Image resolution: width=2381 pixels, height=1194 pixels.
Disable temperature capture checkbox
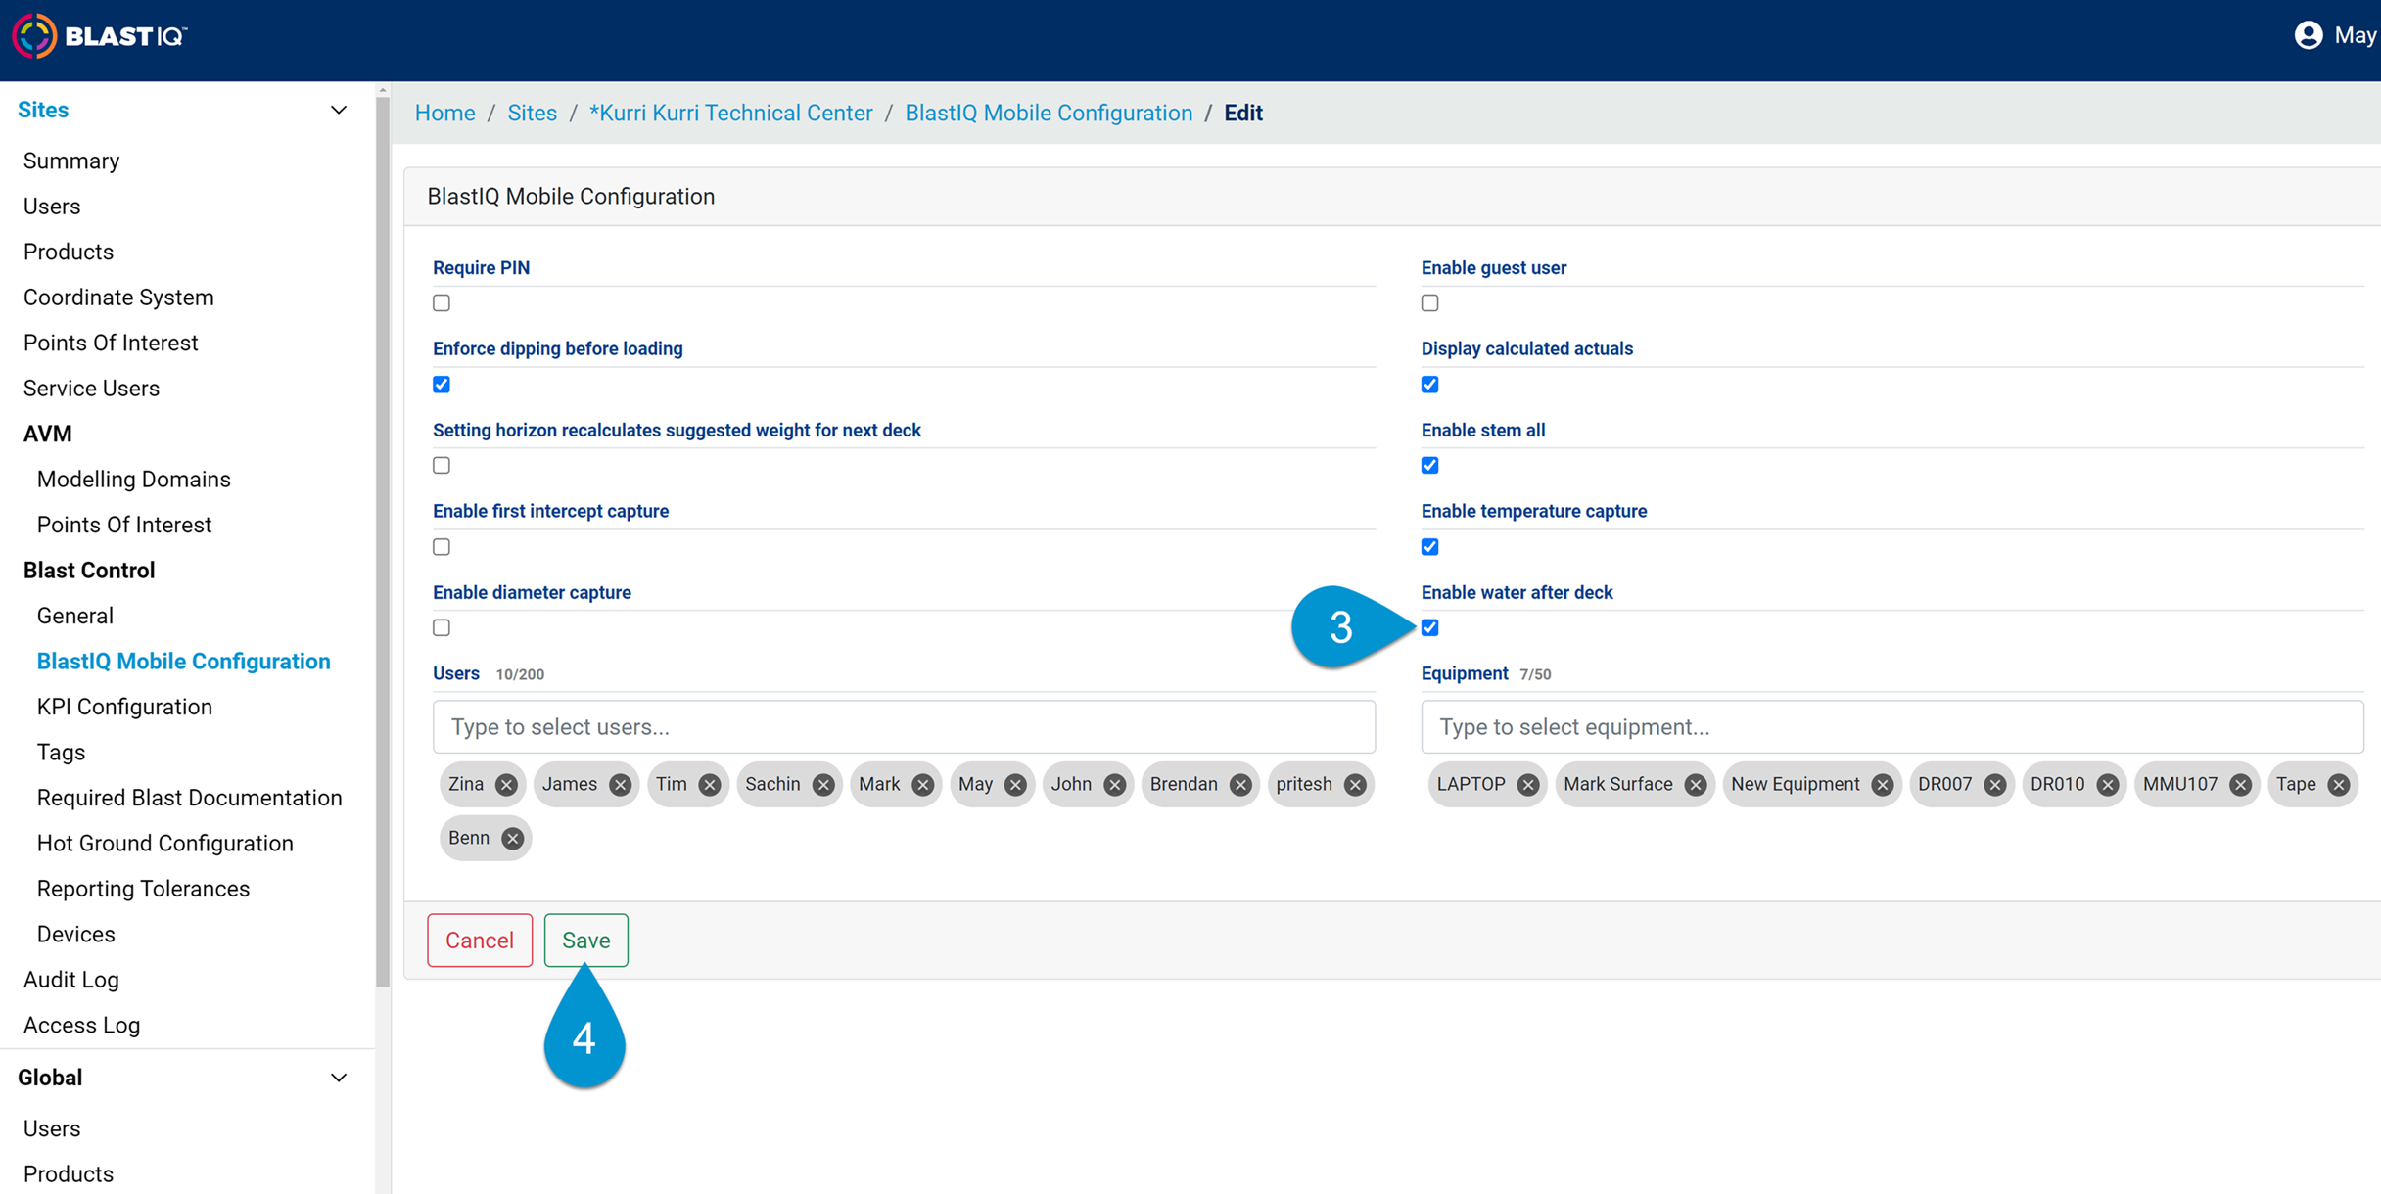1430,547
